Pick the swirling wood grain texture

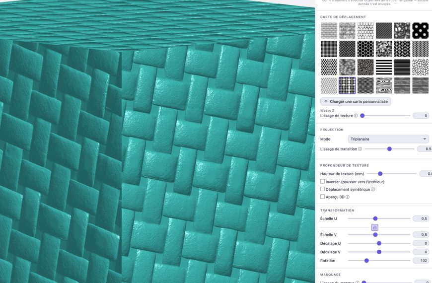(x=384, y=85)
